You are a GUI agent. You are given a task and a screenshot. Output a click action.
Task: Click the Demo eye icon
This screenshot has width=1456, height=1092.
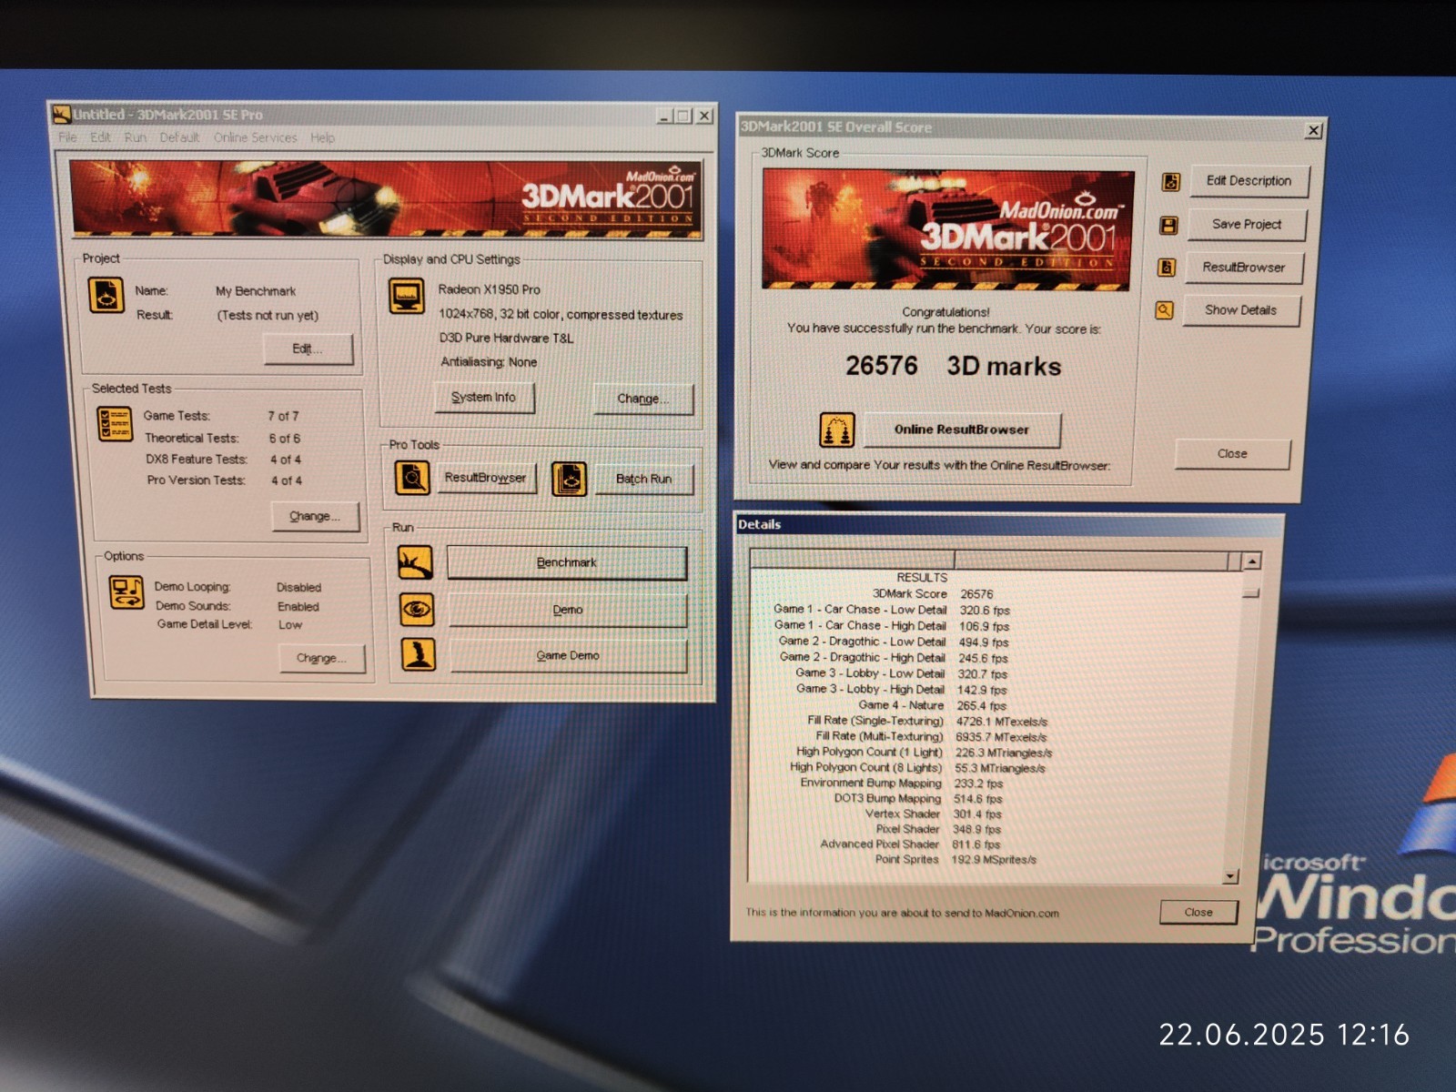pyautogui.click(x=417, y=609)
